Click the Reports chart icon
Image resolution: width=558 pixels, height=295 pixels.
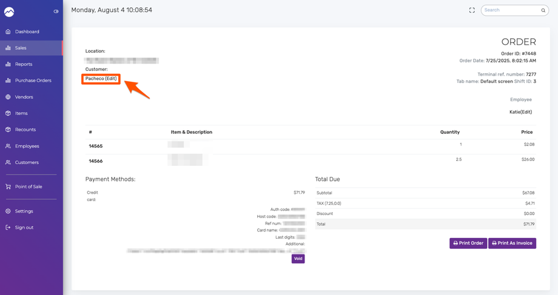click(8, 64)
